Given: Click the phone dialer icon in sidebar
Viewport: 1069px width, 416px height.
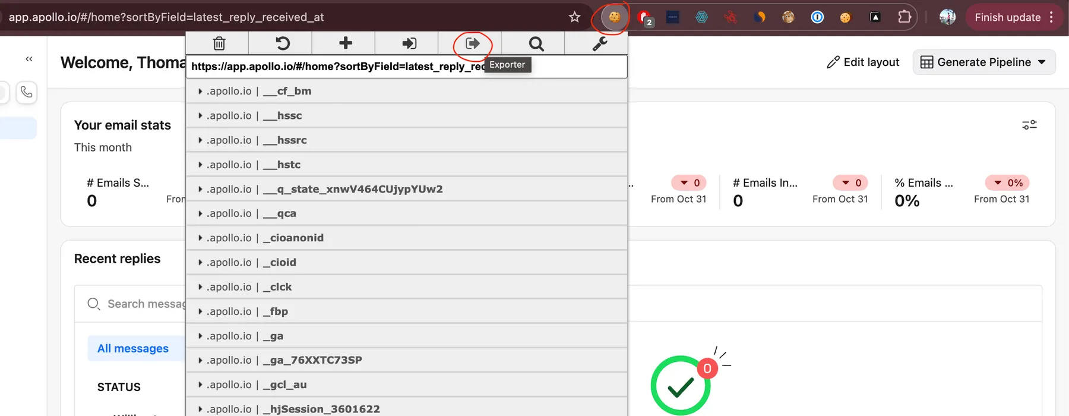Looking at the screenshot, I should pyautogui.click(x=27, y=92).
